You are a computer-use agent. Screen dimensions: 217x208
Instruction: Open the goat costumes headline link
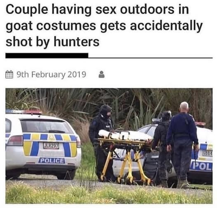click(x=104, y=26)
